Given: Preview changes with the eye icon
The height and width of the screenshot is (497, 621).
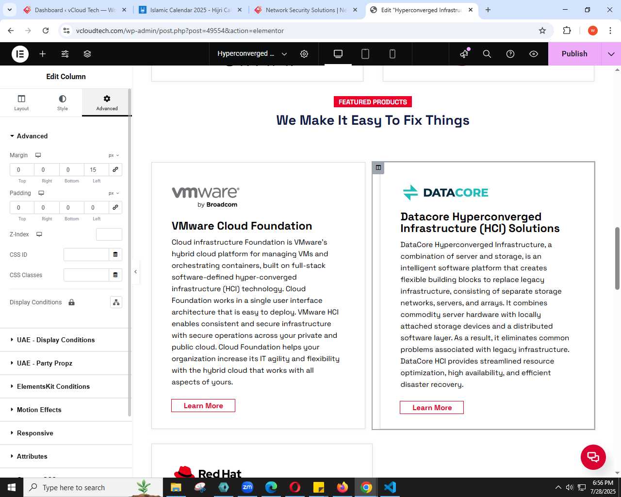Looking at the screenshot, I should pyautogui.click(x=534, y=54).
